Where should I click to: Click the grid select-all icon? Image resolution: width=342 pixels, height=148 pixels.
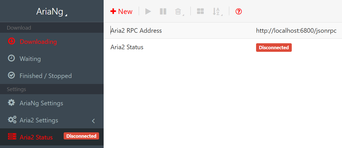pyautogui.click(x=200, y=11)
